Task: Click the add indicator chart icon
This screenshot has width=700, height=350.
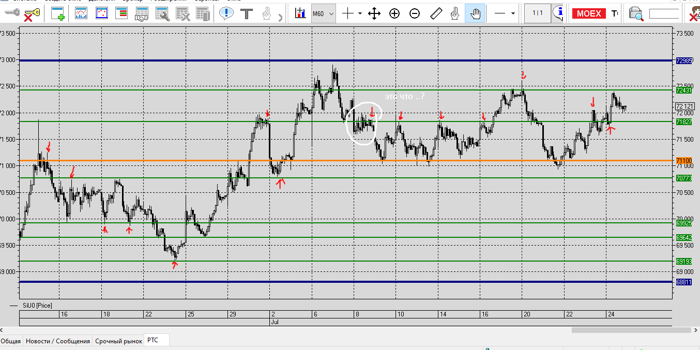Action: pyautogui.click(x=299, y=14)
